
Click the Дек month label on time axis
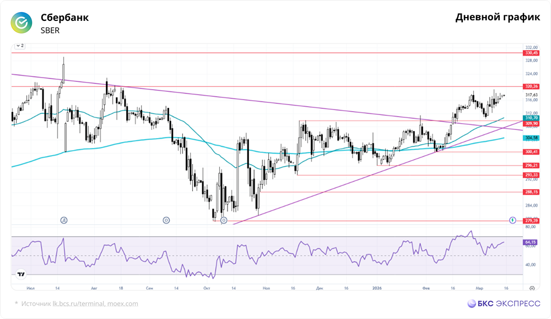(320, 288)
